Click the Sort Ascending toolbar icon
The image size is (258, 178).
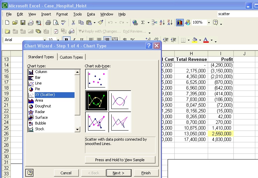(162, 23)
